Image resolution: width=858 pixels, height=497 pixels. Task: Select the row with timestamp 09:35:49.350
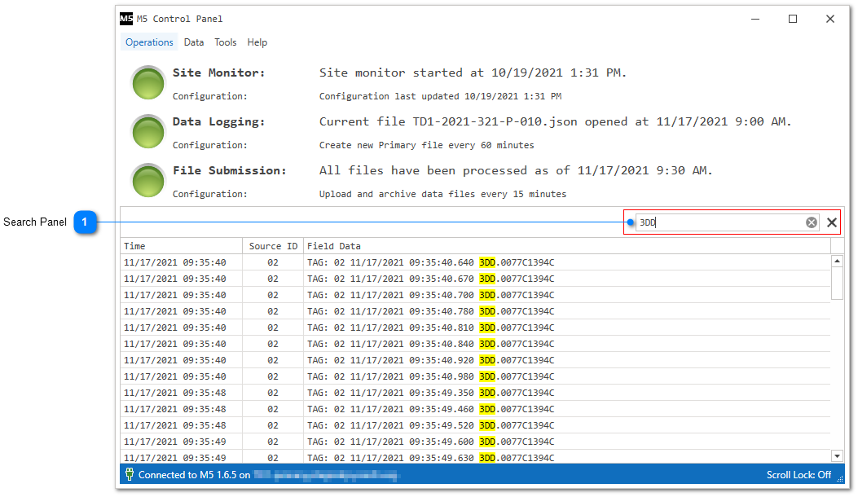476,393
